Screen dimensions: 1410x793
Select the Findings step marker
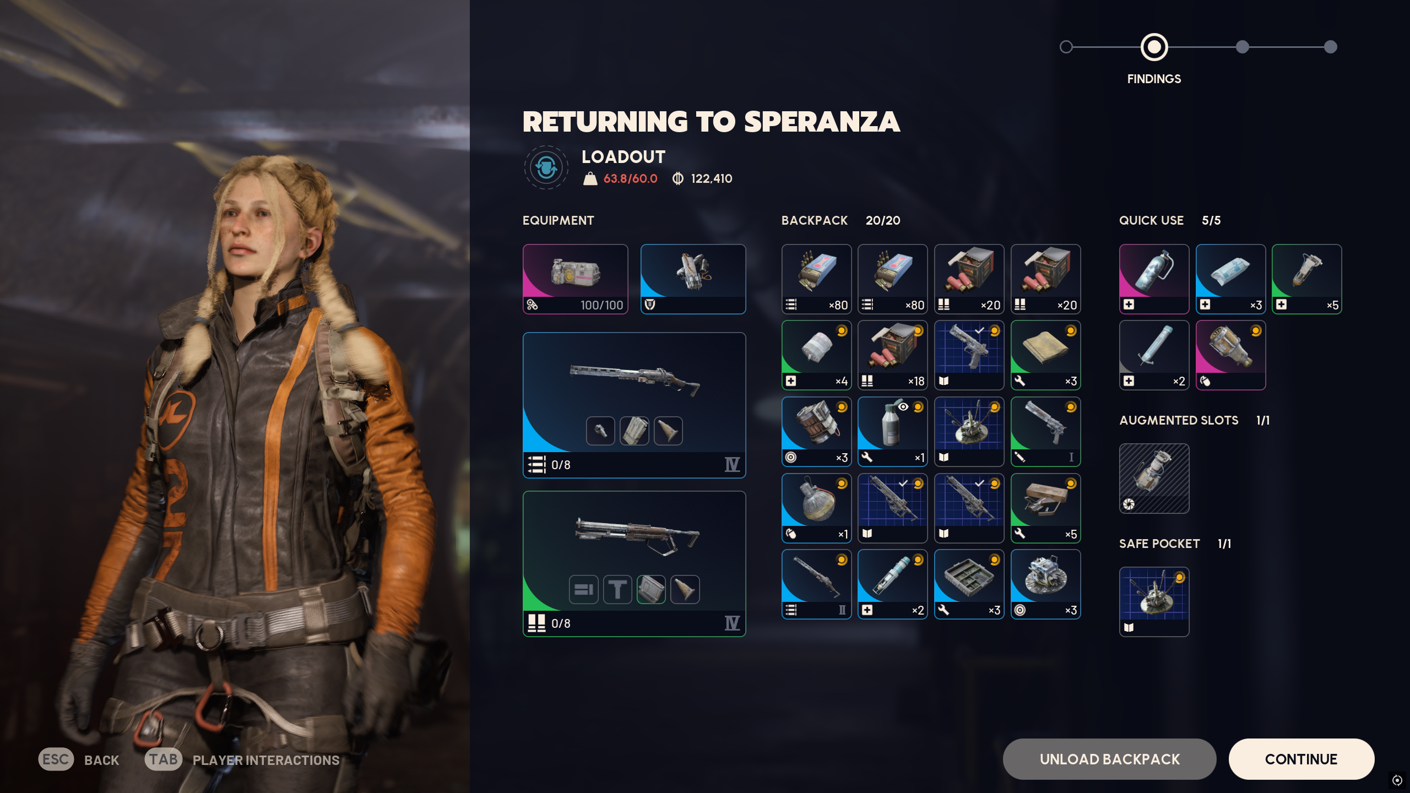(1154, 47)
